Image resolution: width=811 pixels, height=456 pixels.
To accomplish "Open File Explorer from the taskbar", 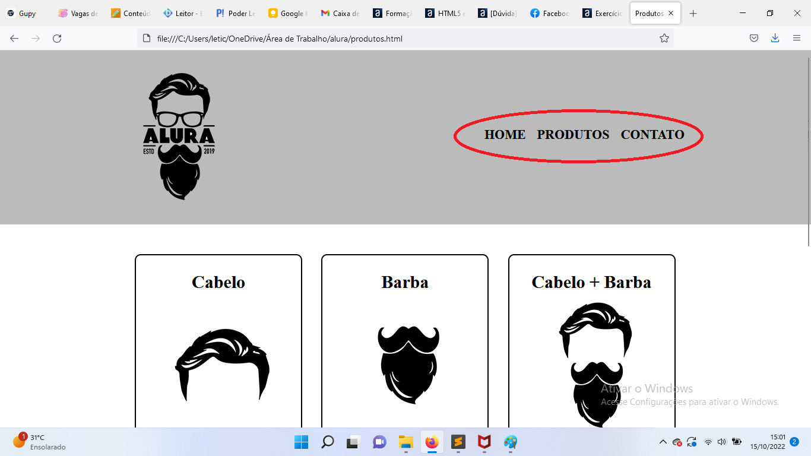I will tap(405, 442).
